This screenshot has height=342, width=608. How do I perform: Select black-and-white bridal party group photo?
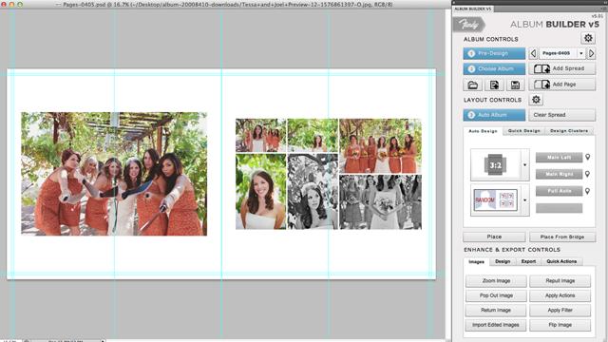click(x=380, y=202)
